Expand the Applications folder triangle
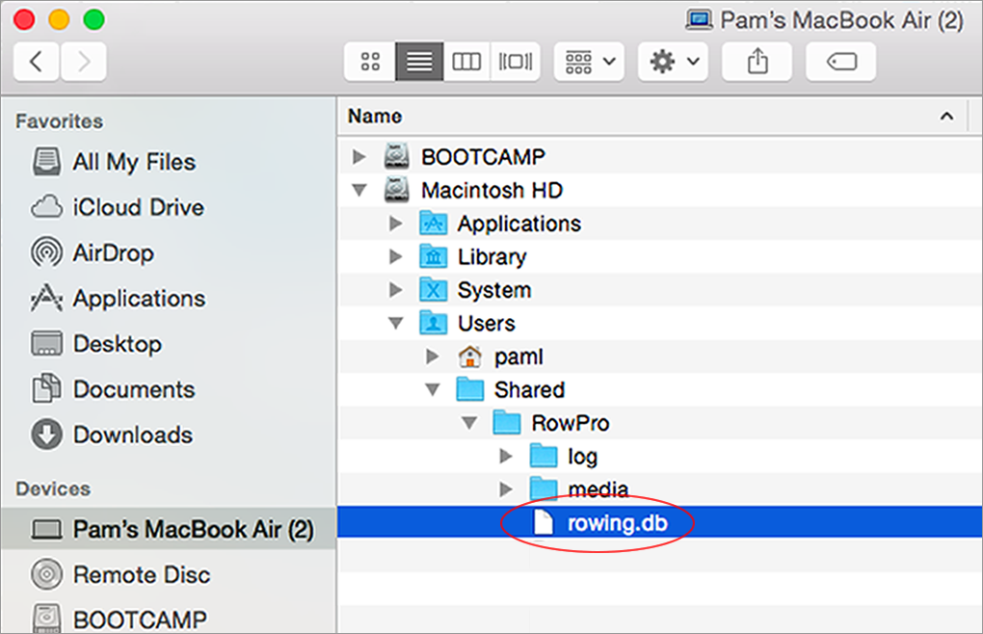Image resolution: width=983 pixels, height=634 pixels. pos(395,225)
